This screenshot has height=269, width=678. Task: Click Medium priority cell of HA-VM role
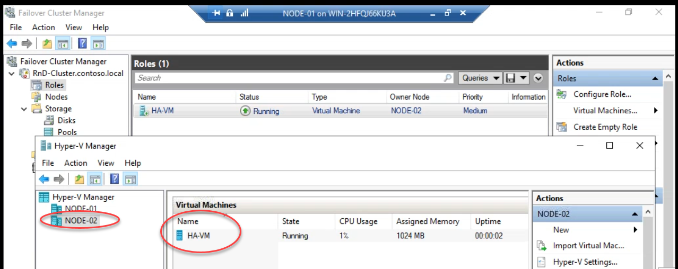tap(475, 111)
